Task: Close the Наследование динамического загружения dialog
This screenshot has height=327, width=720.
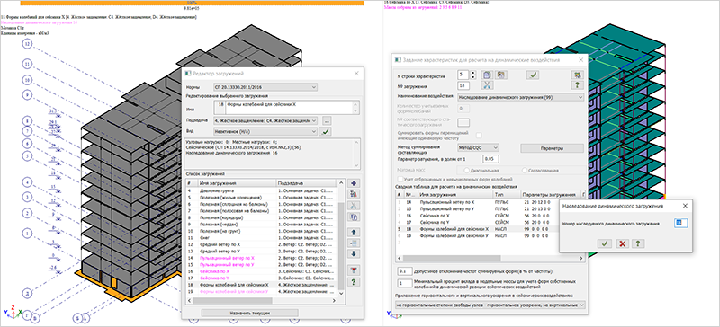Action: [685, 207]
